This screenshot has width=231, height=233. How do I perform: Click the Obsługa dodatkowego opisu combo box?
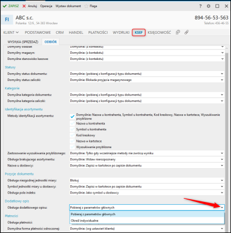(147, 207)
